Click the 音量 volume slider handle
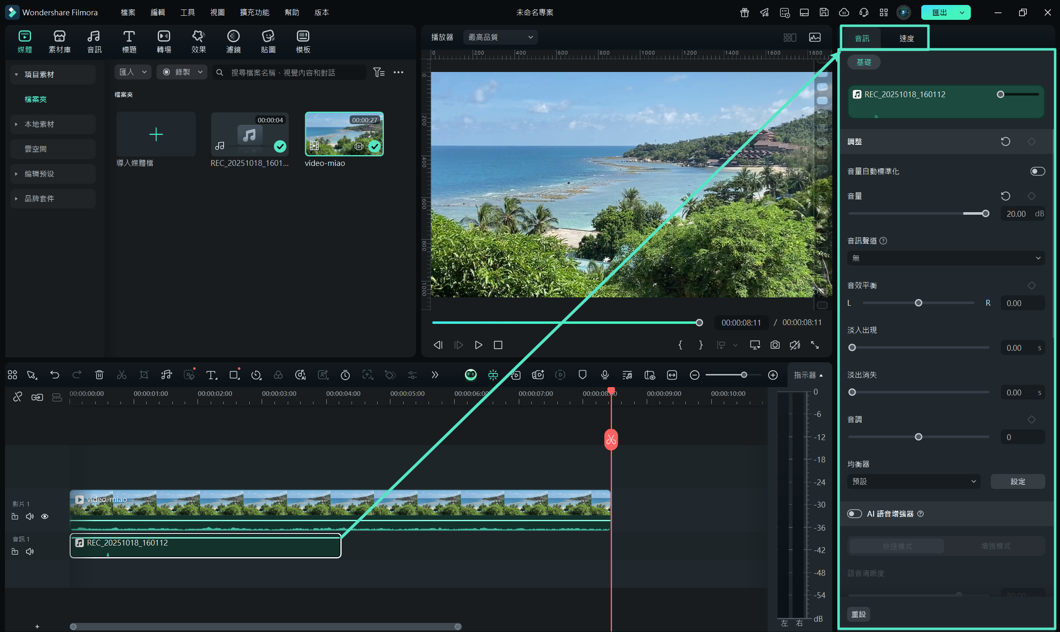Image resolution: width=1060 pixels, height=632 pixels. (x=985, y=214)
